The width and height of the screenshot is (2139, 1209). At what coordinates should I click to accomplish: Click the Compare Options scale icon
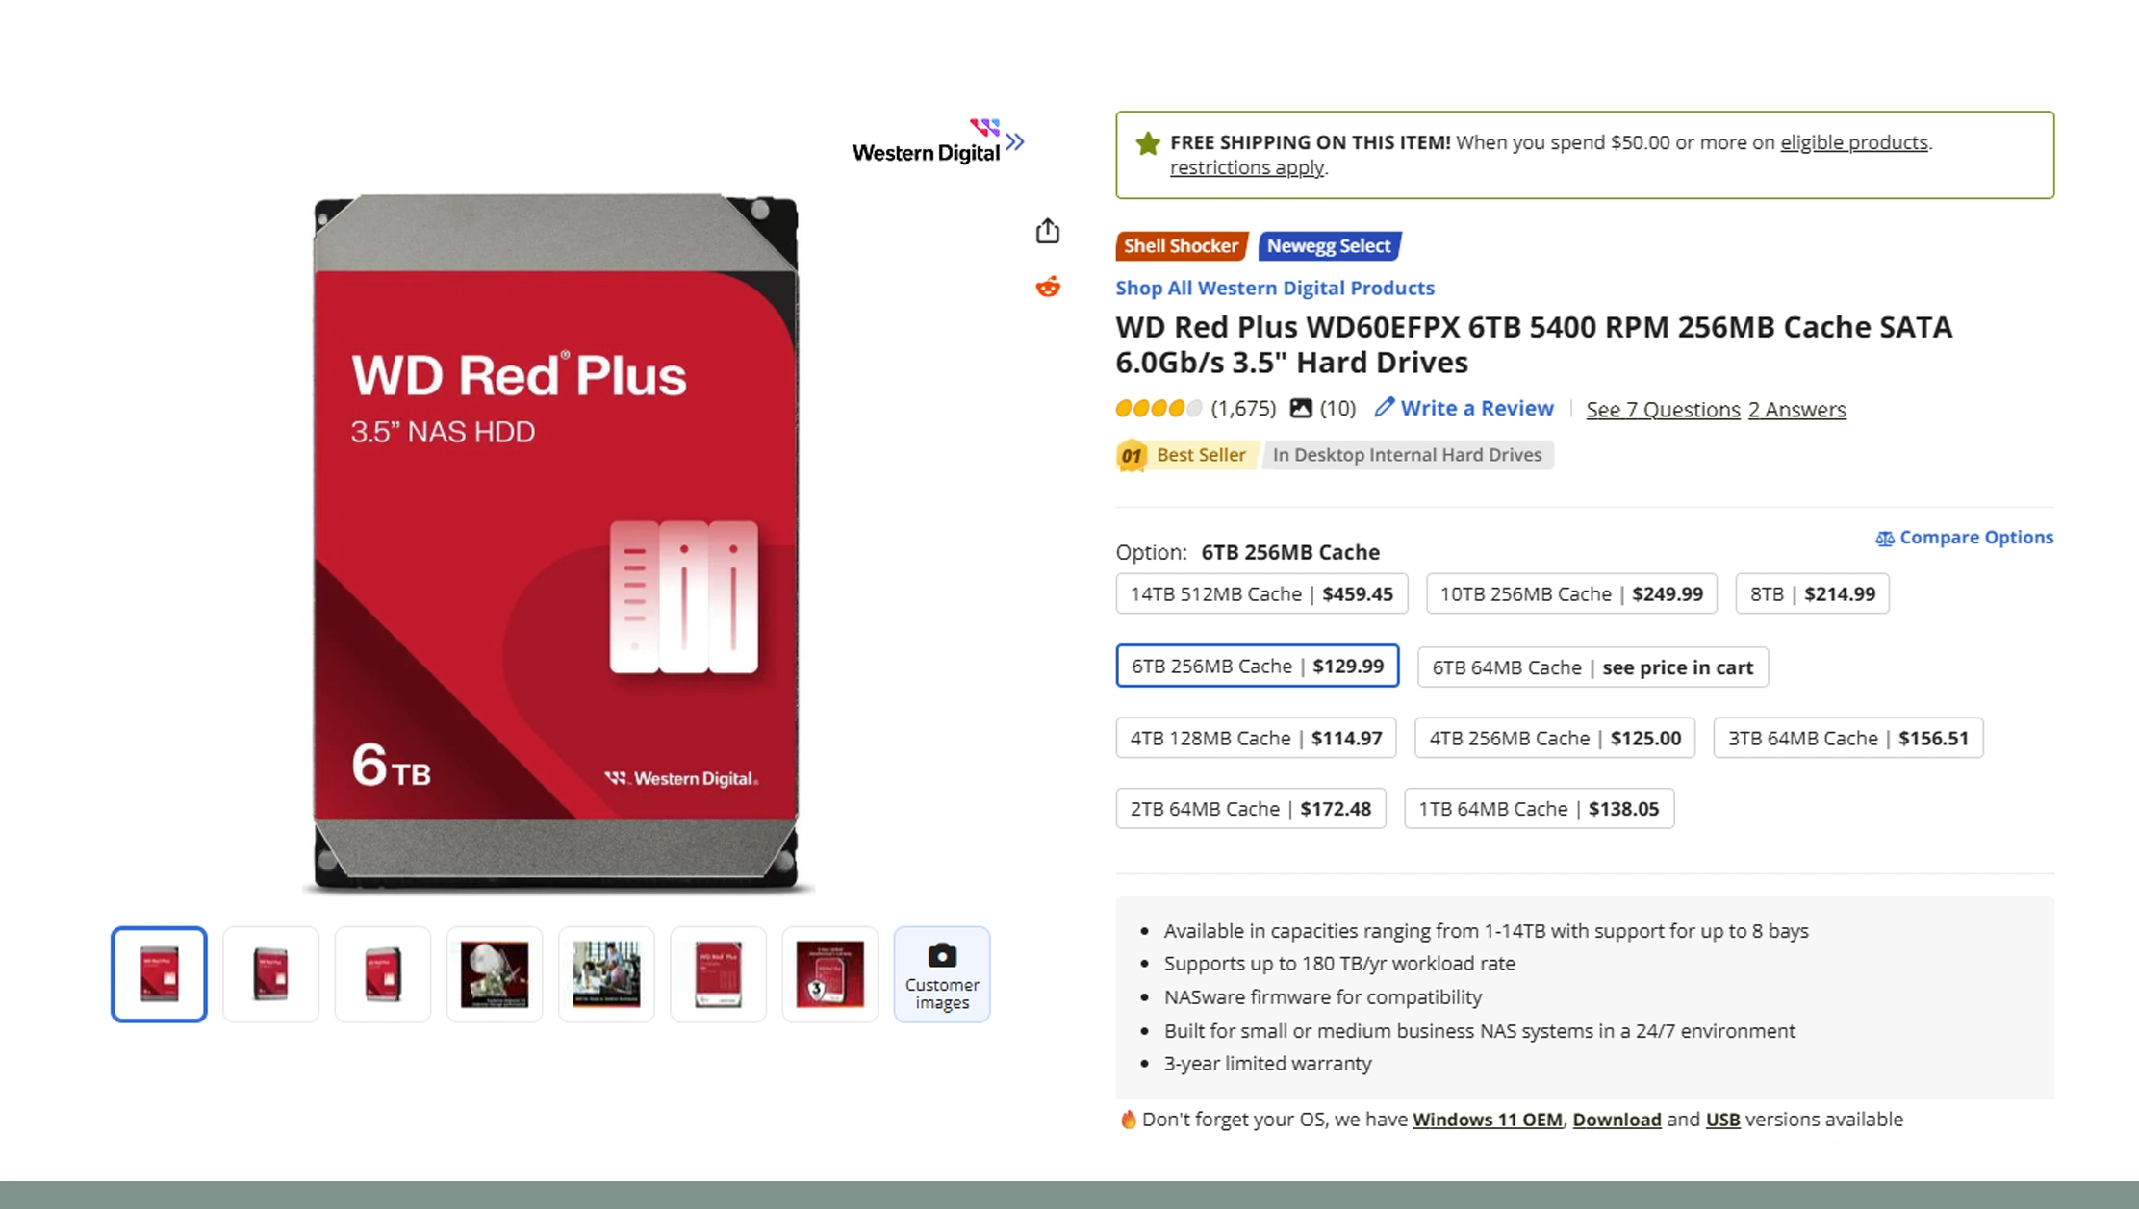(1883, 538)
